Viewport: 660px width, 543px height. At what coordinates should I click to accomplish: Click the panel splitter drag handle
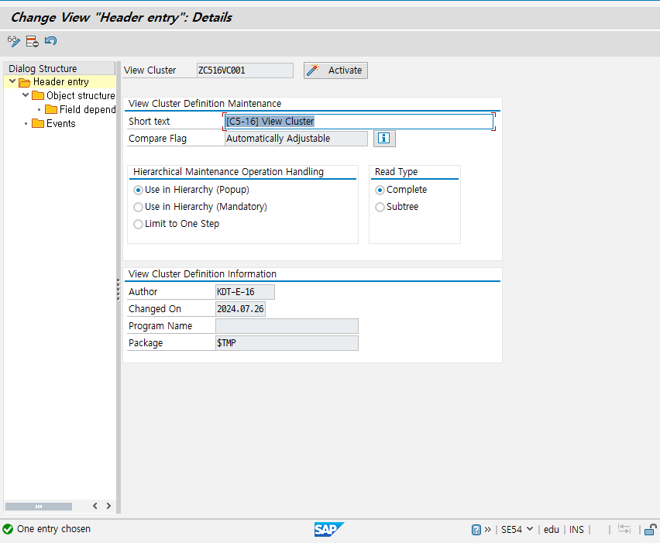tap(119, 289)
